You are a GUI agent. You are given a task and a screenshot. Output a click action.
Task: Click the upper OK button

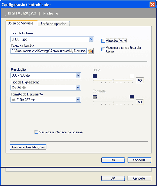[x=113, y=160]
